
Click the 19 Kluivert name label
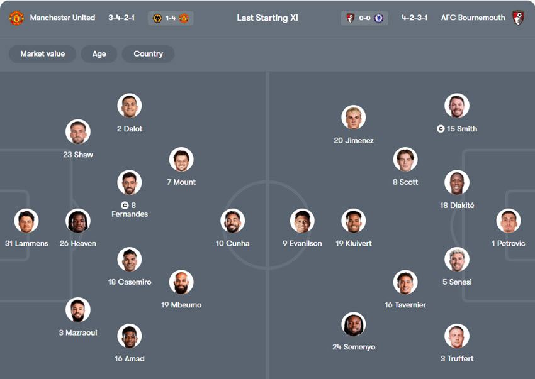point(354,244)
